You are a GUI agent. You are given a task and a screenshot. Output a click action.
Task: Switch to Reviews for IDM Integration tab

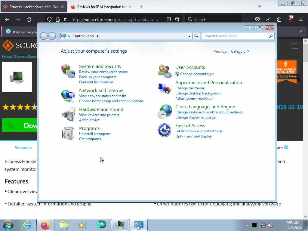tap(101, 7)
